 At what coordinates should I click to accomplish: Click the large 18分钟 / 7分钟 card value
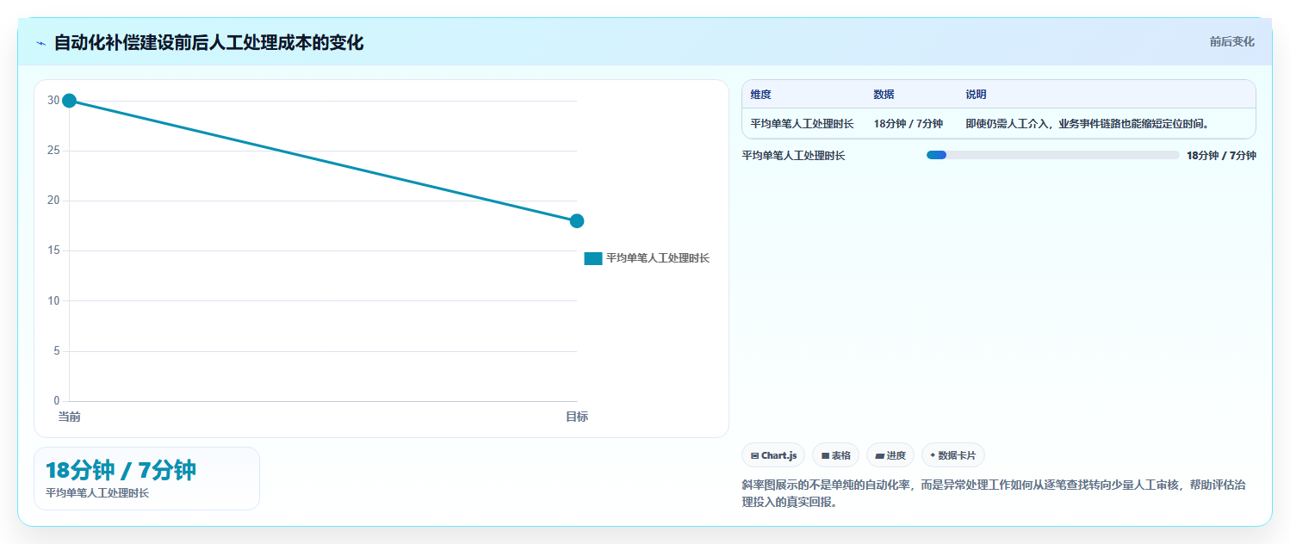point(121,470)
